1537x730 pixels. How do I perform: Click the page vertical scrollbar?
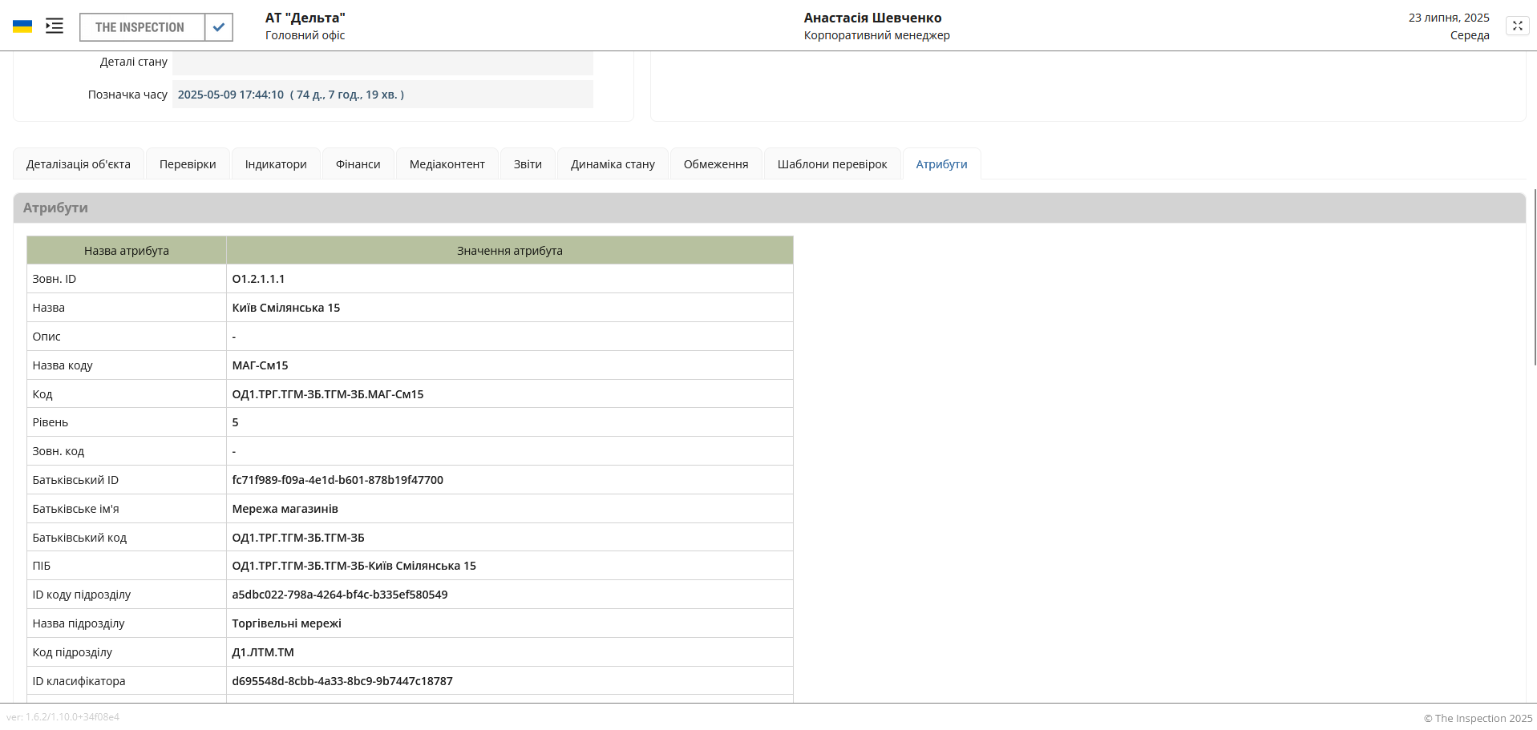click(x=1535, y=276)
